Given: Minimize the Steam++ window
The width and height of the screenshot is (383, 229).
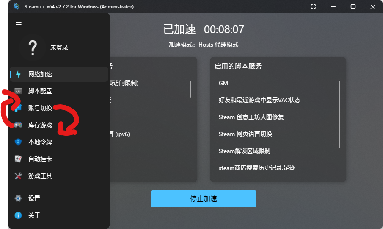Looking at the screenshot, I should click(x=333, y=7).
